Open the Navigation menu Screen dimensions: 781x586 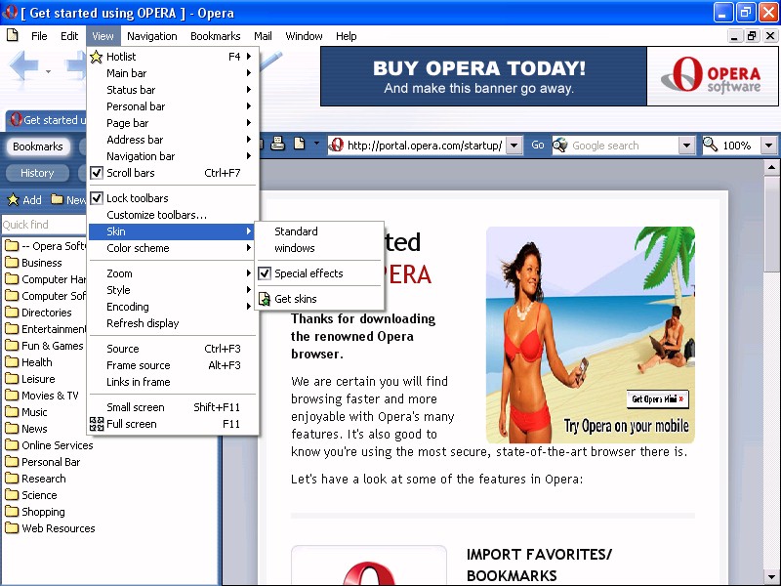pyautogui.click(x=152, y=36)
